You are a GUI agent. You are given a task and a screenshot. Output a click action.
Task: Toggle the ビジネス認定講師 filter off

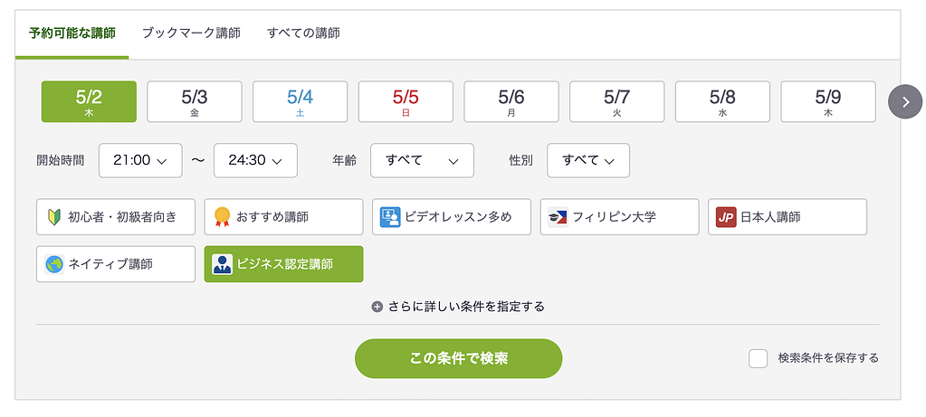point(283,264)
